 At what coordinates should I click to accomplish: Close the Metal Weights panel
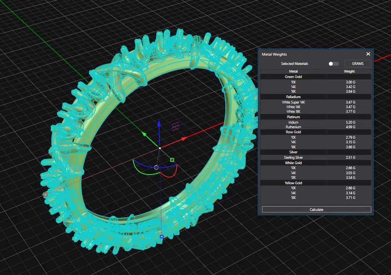tap(368, 54)
